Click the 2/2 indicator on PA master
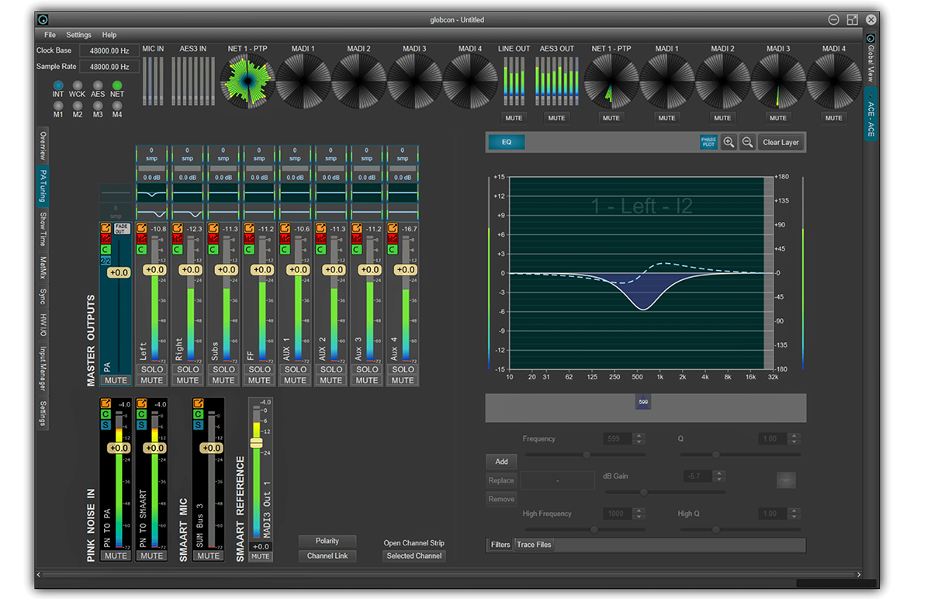 106,261
